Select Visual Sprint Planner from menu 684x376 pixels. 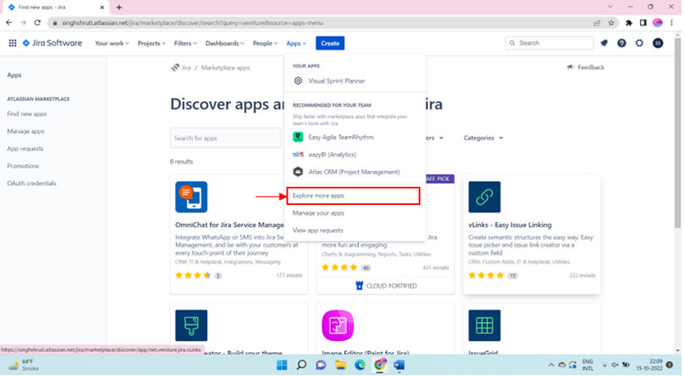(x=355, y=81)
